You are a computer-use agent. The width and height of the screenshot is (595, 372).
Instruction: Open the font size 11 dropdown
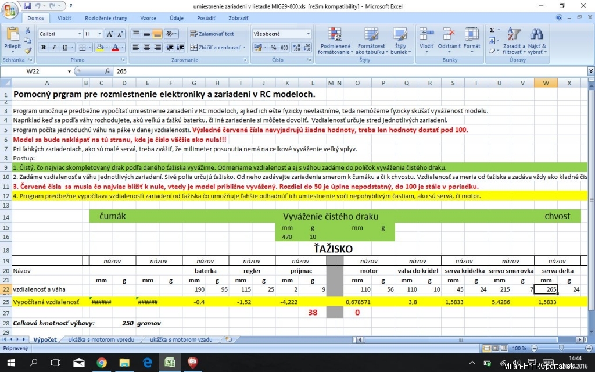(99, 34)
